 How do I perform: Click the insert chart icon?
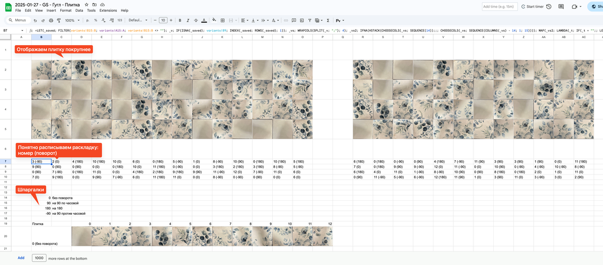302,20
